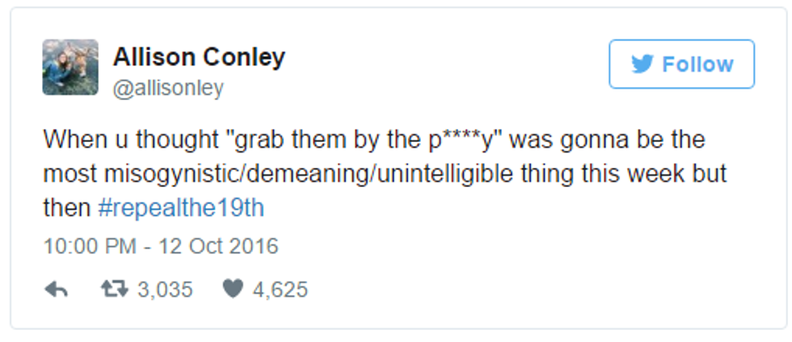This screenshot has height=342, width=792.
Task: Click the reply arrow icon
Action: [56, 290]
